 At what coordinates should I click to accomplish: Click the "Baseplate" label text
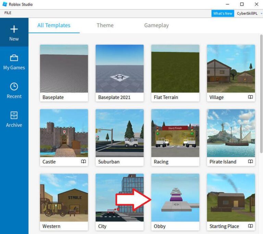[x=53, y=97]
